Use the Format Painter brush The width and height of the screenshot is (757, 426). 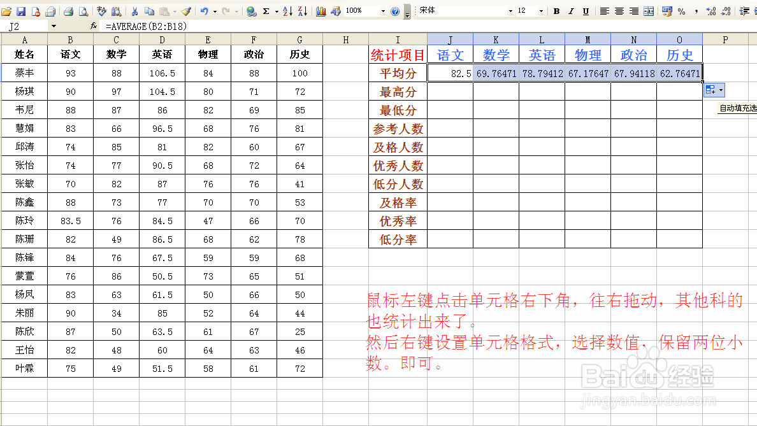[184, 11]
